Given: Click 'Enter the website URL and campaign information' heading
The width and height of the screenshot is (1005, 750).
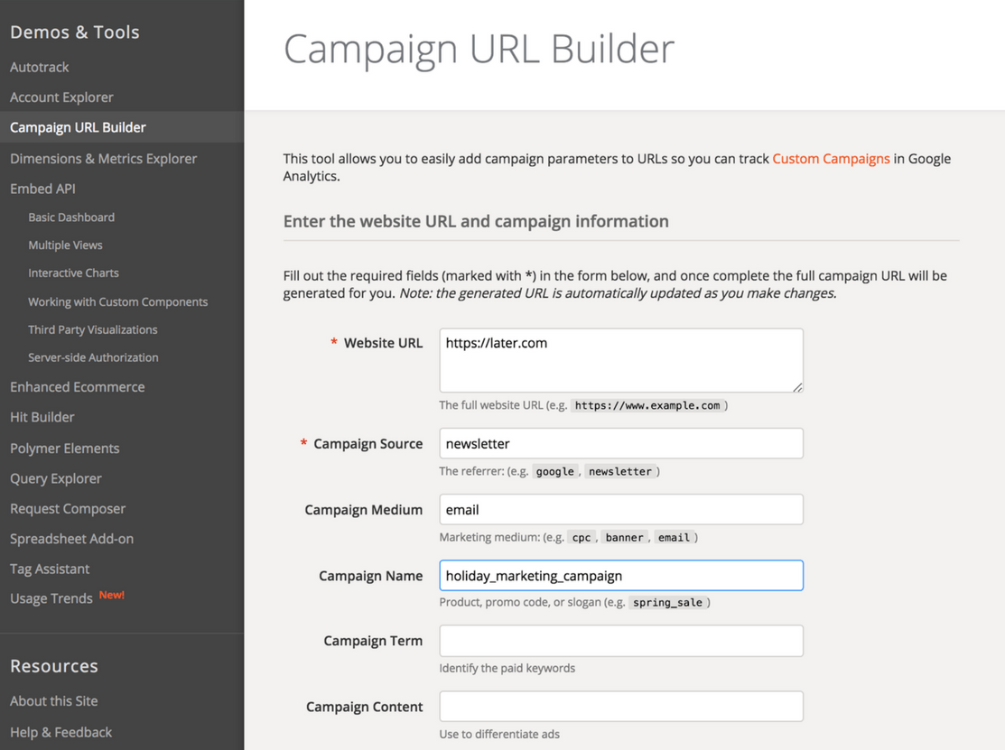Looking at the screenshot, I should point(476,222).
